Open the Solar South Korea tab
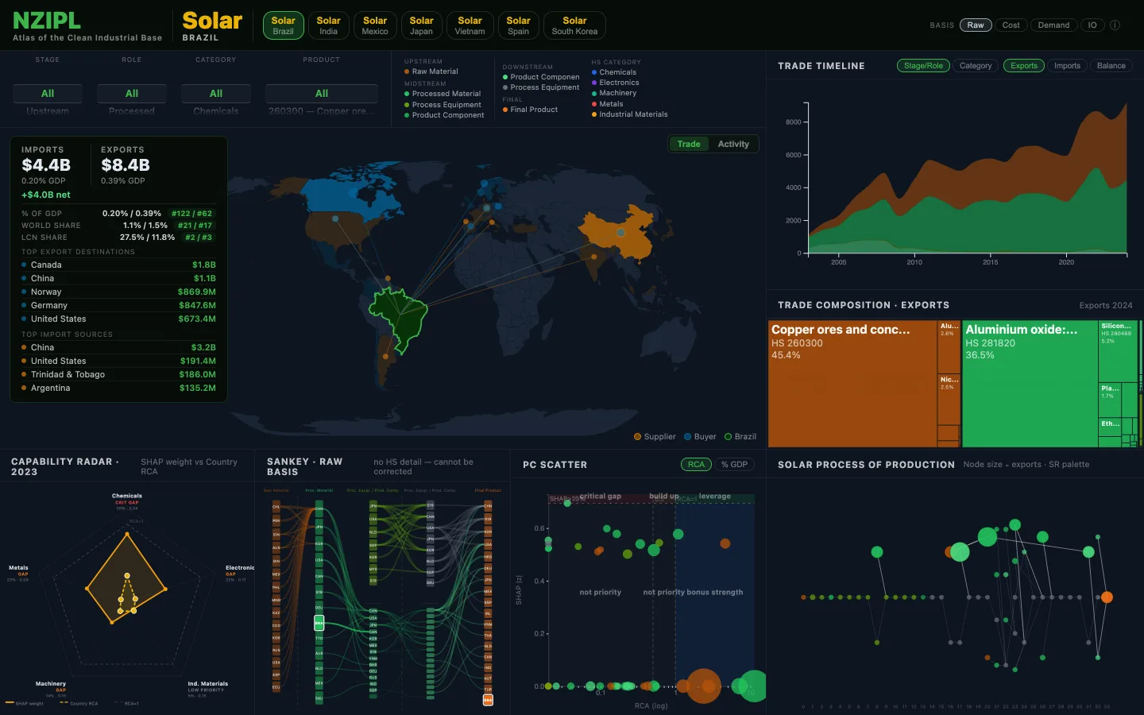The height and width of the screenshot is (715, 1144). [574, 25]
